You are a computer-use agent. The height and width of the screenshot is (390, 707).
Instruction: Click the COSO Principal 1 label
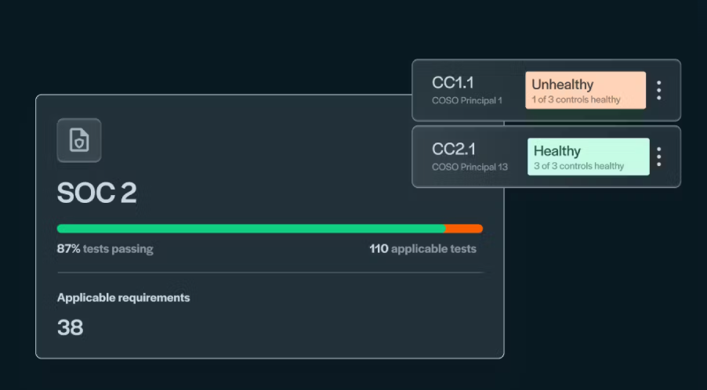(x=466, y=100)
